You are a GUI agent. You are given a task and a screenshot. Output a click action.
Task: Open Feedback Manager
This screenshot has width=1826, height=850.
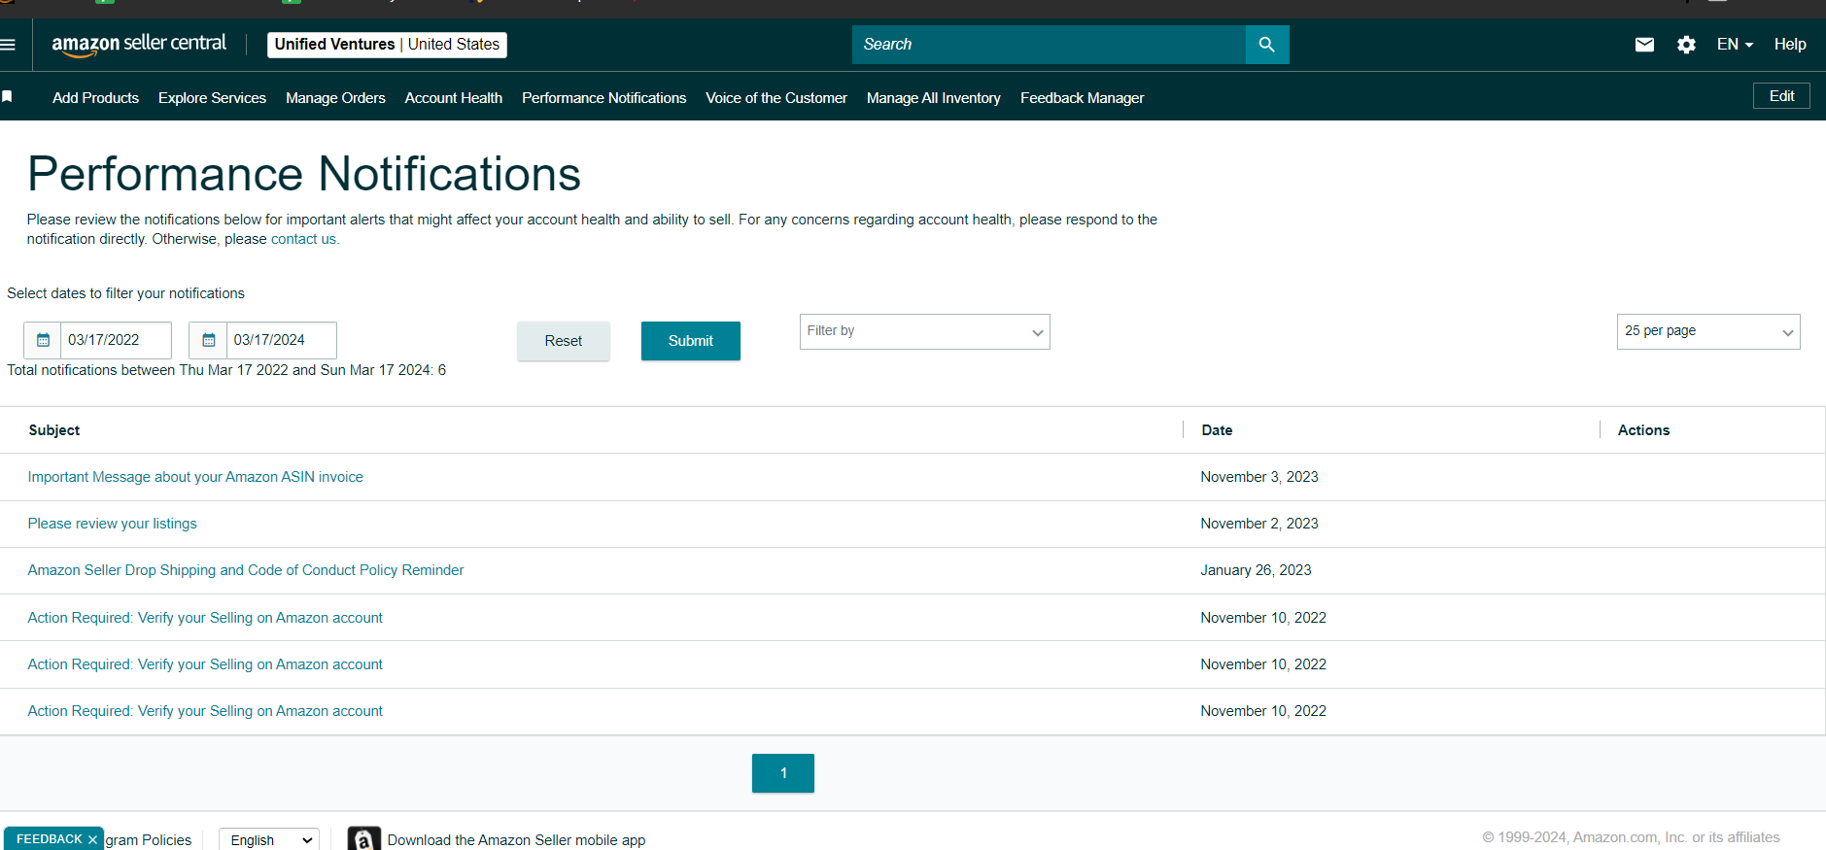point(1082,98)
